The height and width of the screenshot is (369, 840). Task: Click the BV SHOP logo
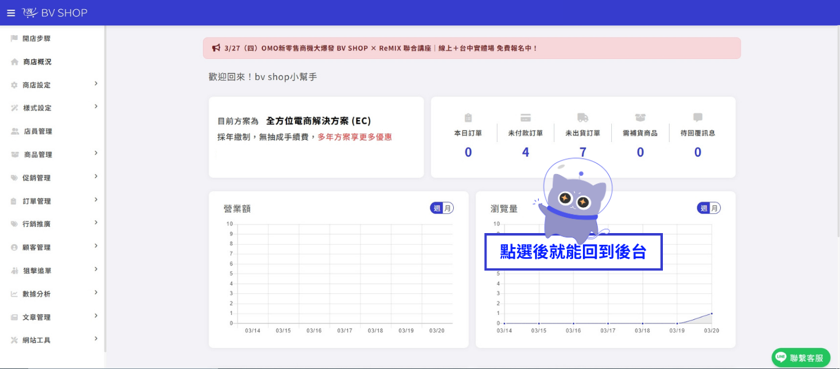coord(55,13)
